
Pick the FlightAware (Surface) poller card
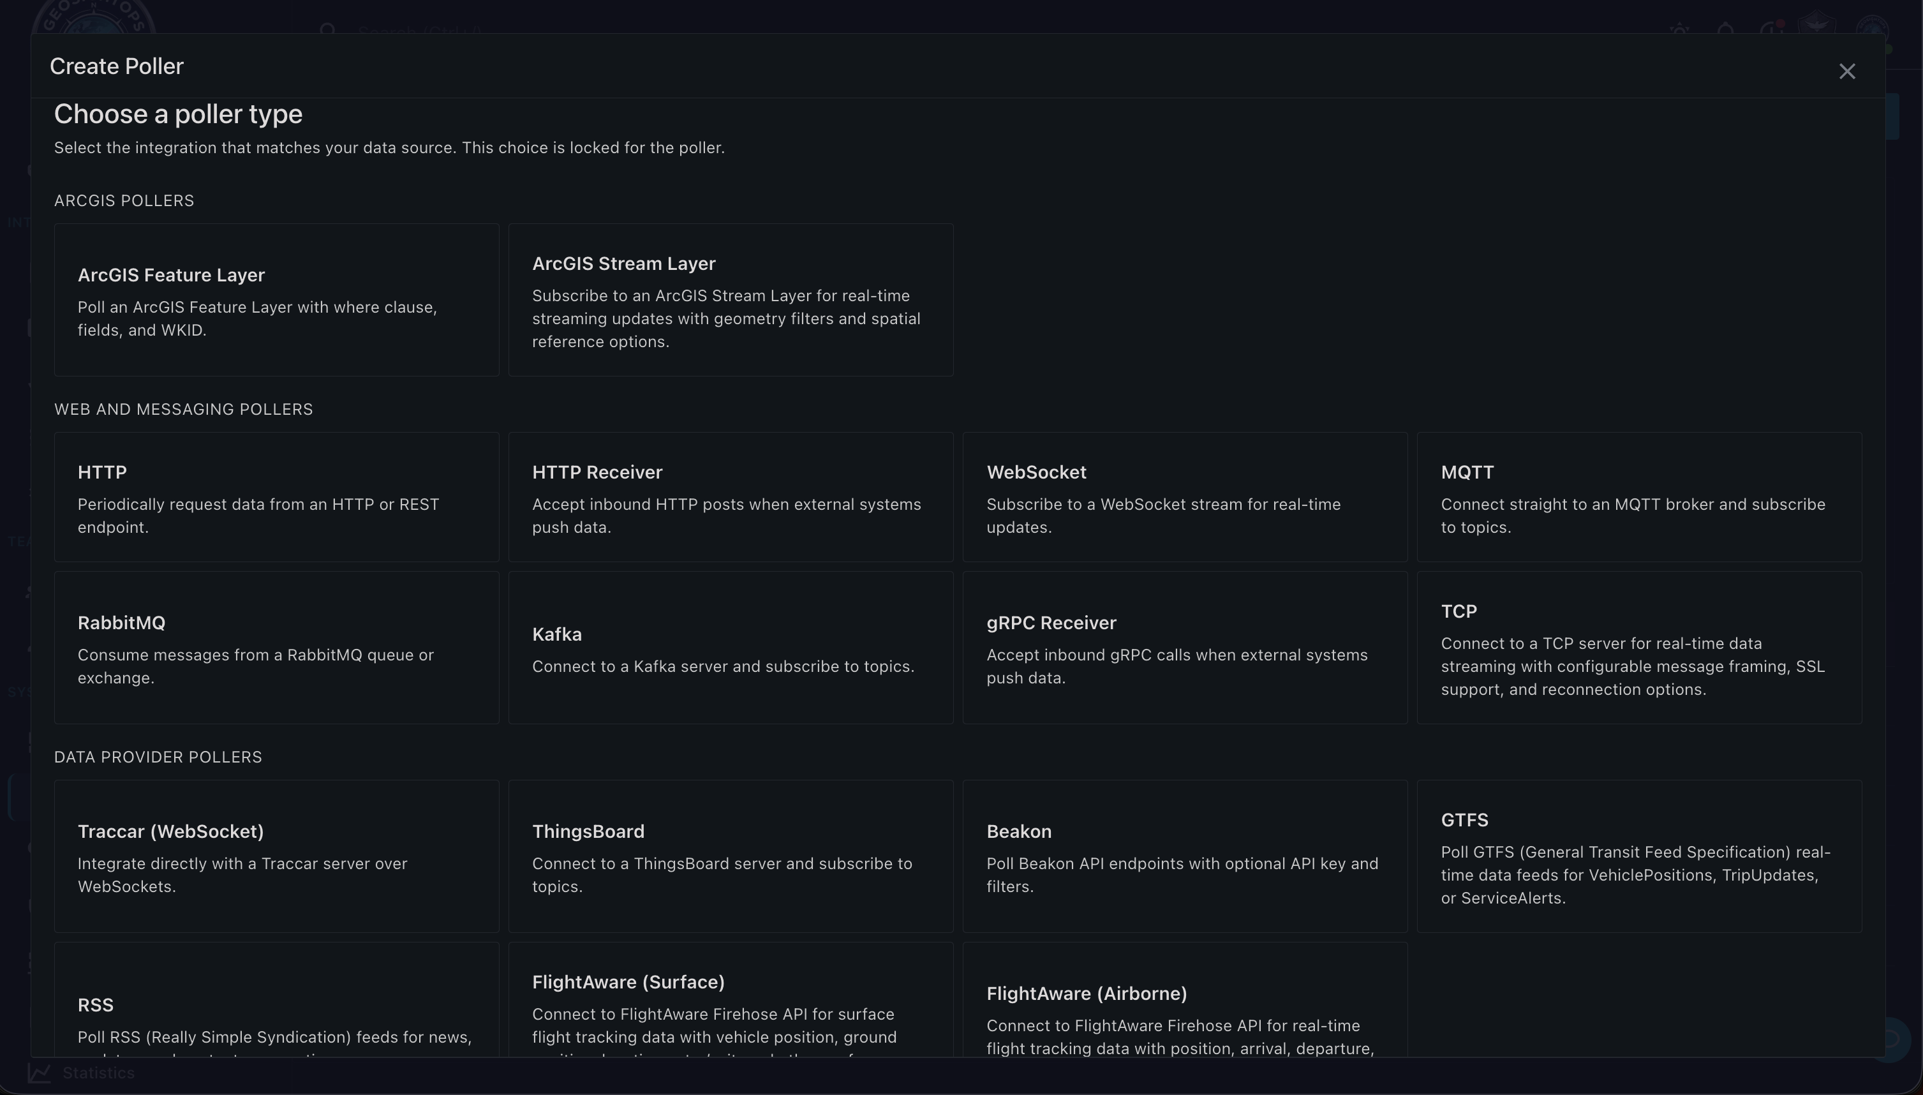[x=731, y=999]
